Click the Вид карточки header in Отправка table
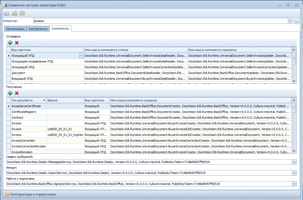The height and width of the screenshot is (200, 303). click(x=47, y=50)
